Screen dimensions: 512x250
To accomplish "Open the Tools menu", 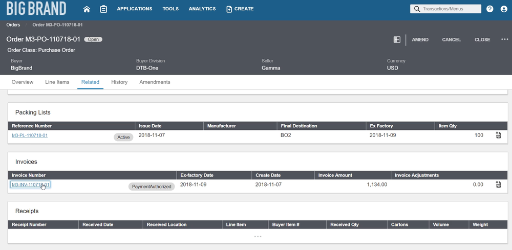I will coord(170,9).
